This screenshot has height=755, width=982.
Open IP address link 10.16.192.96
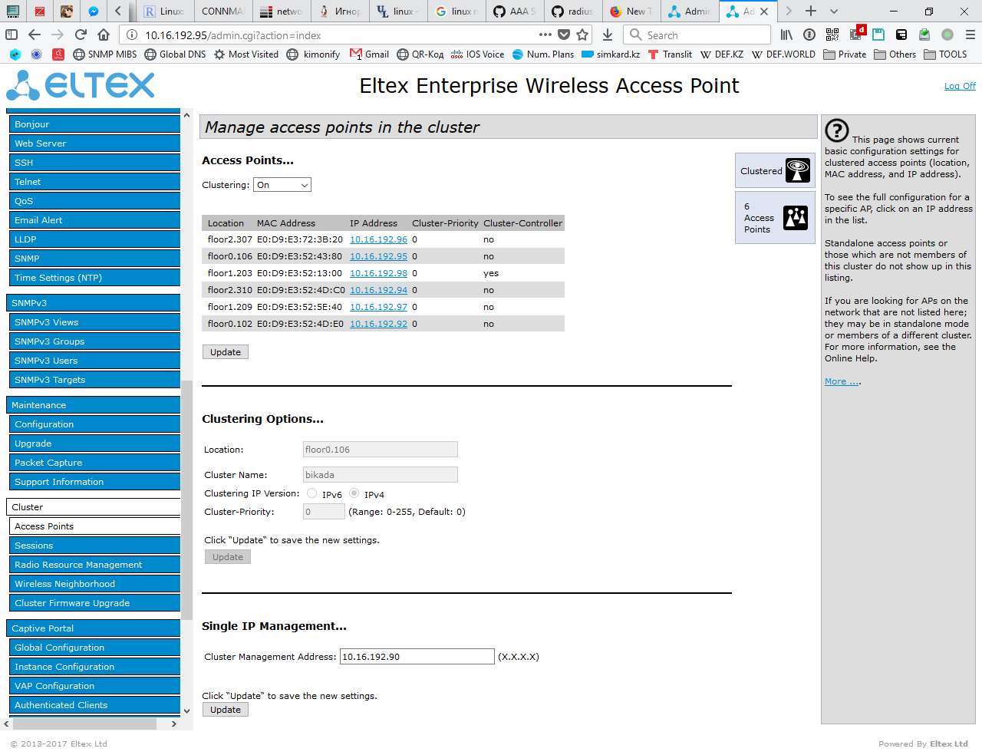tap(378, 239)
